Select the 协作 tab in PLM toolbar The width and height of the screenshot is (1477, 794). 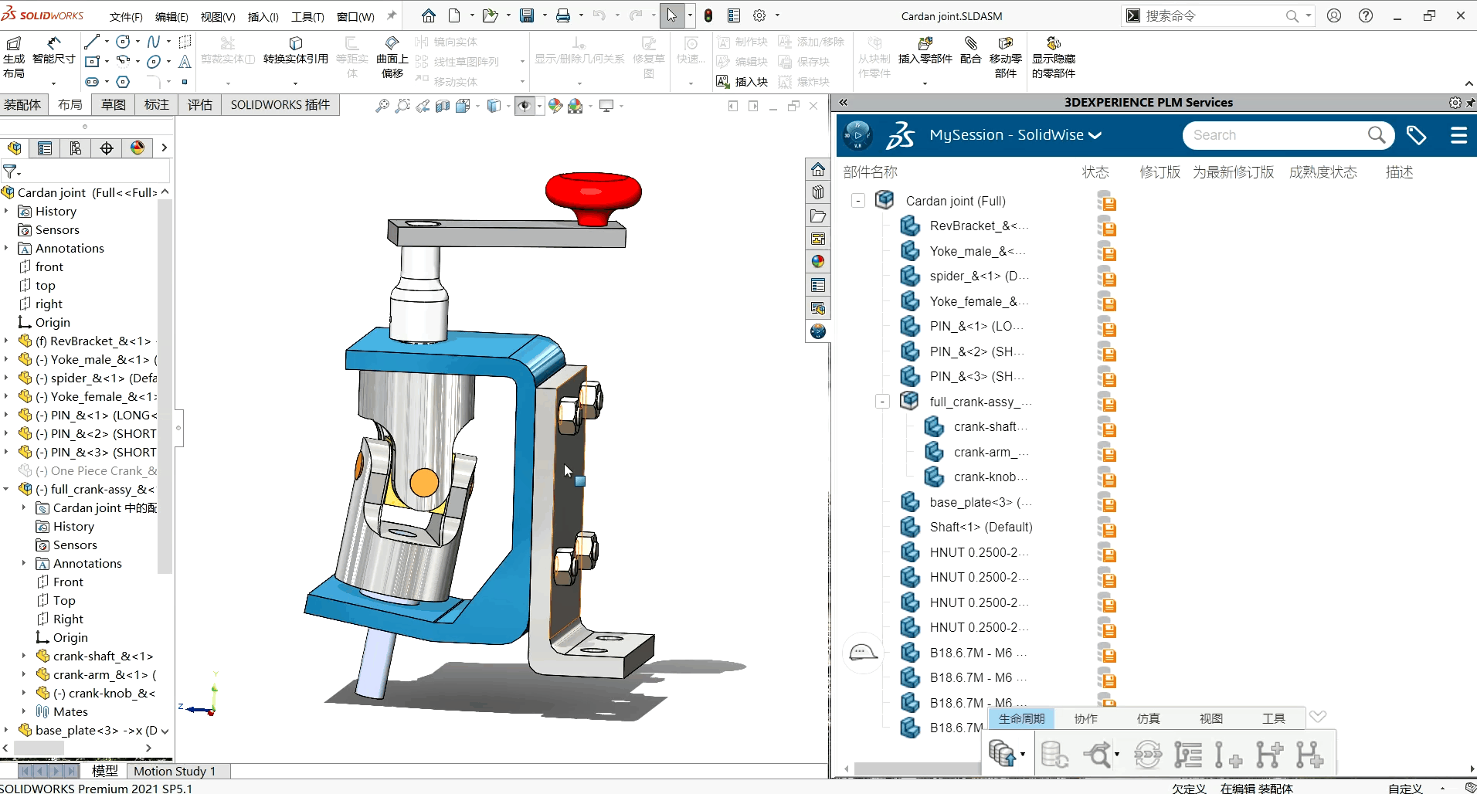pyautogui.click(x=1085, y=718)
